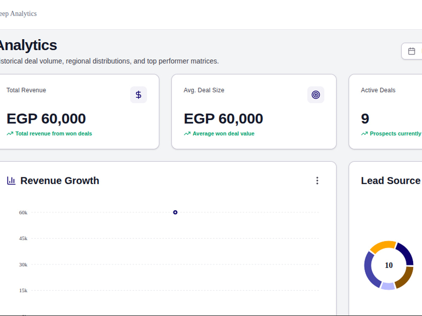Screen dimensions: 422x316
Task: Open the Avg. Deal Size card
Action: click(x=254, y=112)
